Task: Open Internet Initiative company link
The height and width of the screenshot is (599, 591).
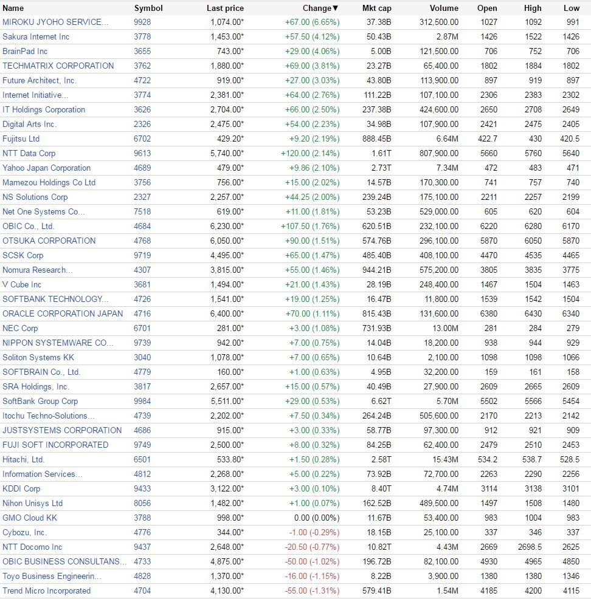Action: tap(35, 95)
